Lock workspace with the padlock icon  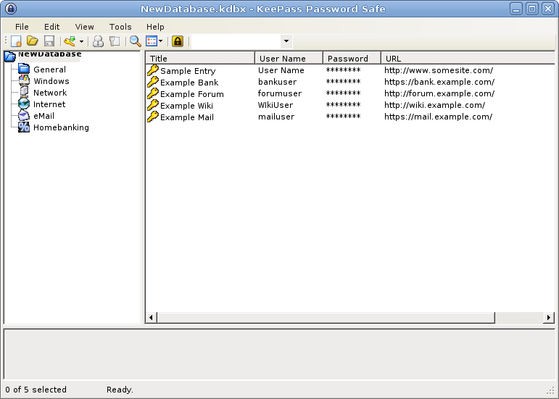point(178,41)
